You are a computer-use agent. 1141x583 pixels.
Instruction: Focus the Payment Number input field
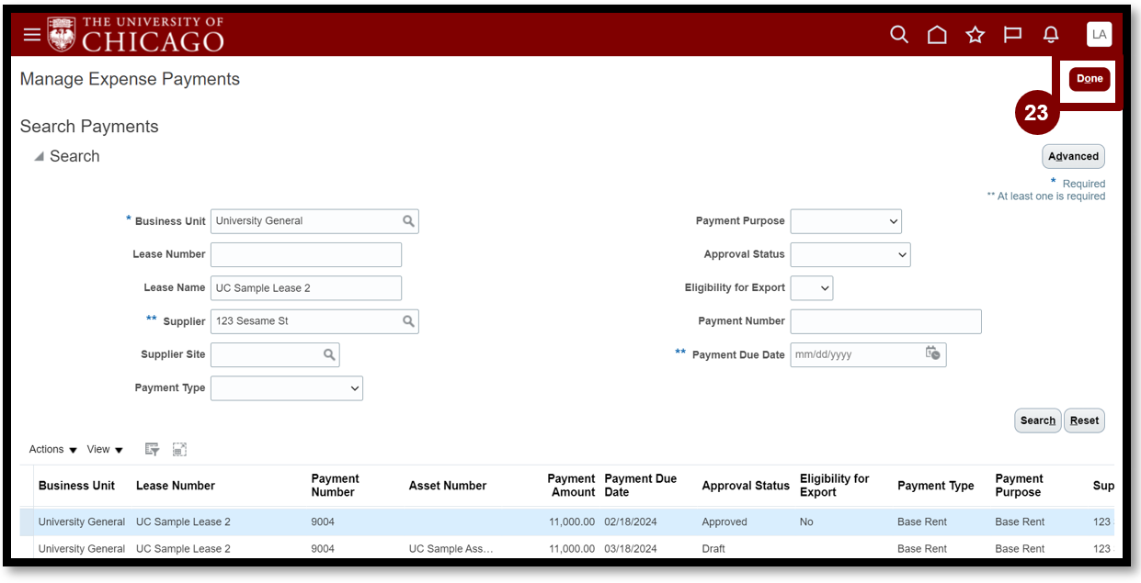pos(886,321)
